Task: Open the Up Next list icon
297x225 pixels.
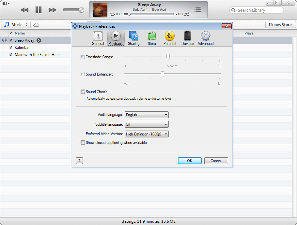Action: pyautogui.click(x=197, y=10)
